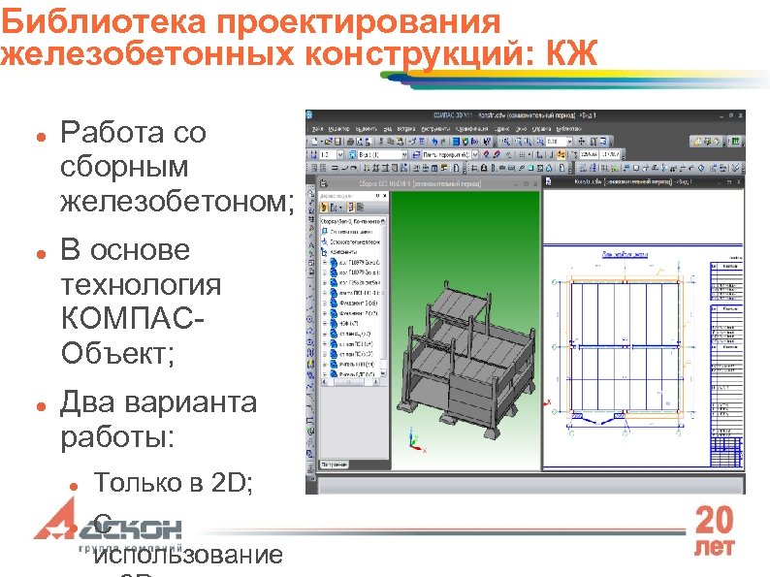Image resolution: width=770 pixels, height=577 pixels.
Task: Click model tree horizontal scrollbar right arrow
Action: (x=376, y=381)
